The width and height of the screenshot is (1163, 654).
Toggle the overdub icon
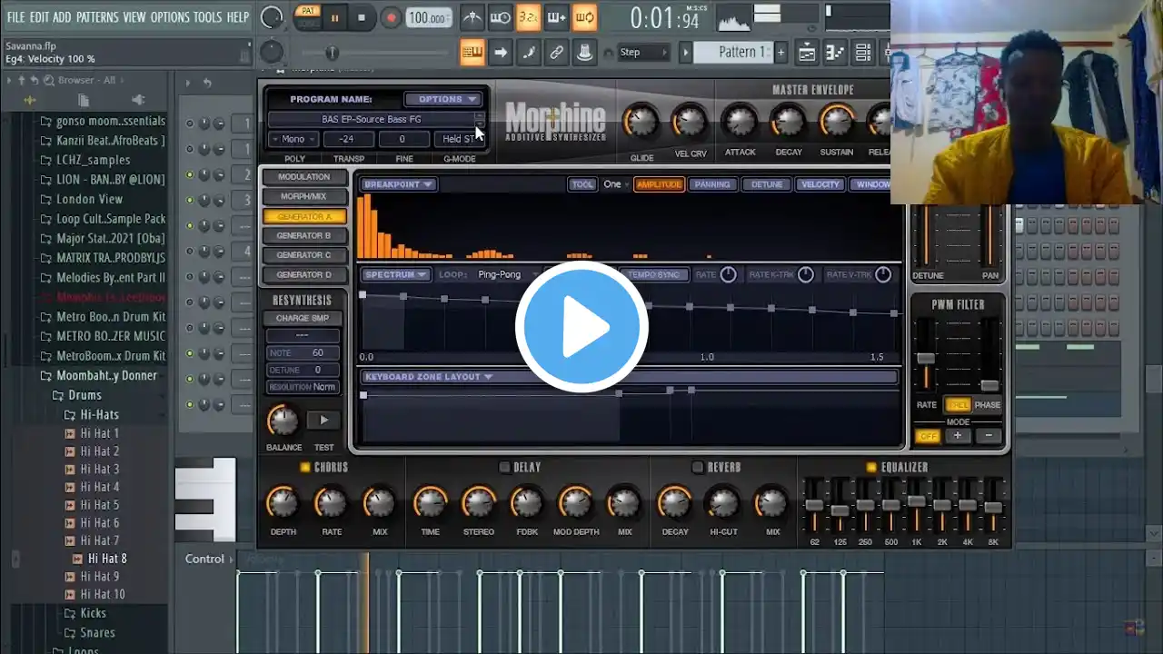(x=556, y=17)
